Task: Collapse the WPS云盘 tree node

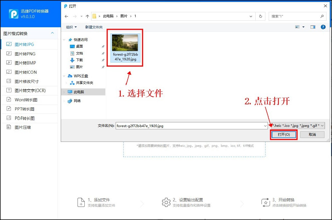Action: 64,76
